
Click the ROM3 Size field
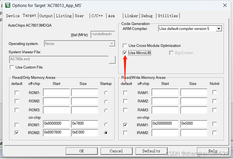(x=85, y=110)
